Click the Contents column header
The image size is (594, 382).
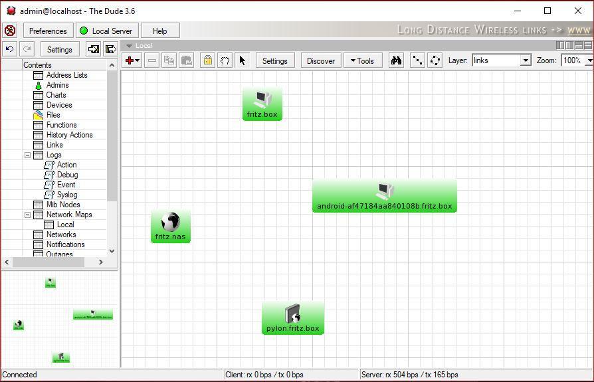click(x=64, y=65)
